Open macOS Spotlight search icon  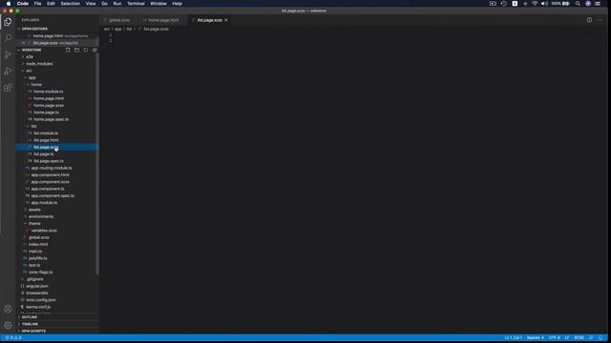point(578,4)
